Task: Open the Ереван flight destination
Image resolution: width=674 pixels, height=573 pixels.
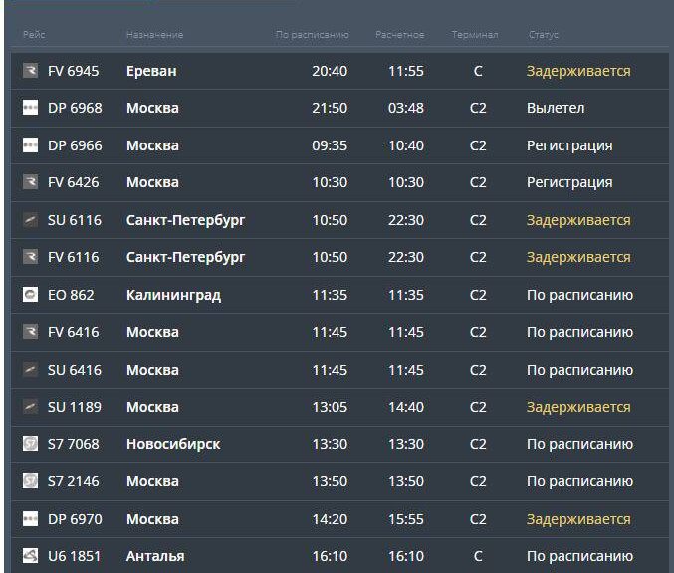Action: [x=151, y=71]
